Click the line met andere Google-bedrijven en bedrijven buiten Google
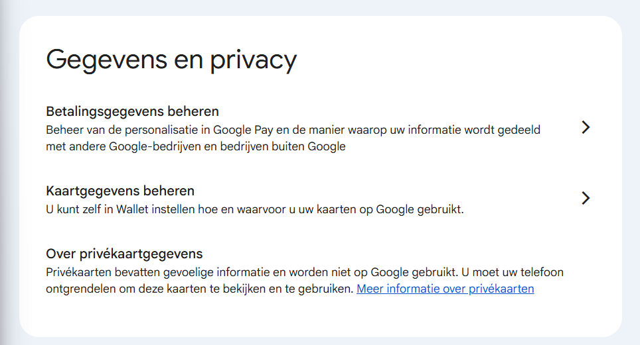The width and height of the screenshot is (640, 345). [196, 146]
